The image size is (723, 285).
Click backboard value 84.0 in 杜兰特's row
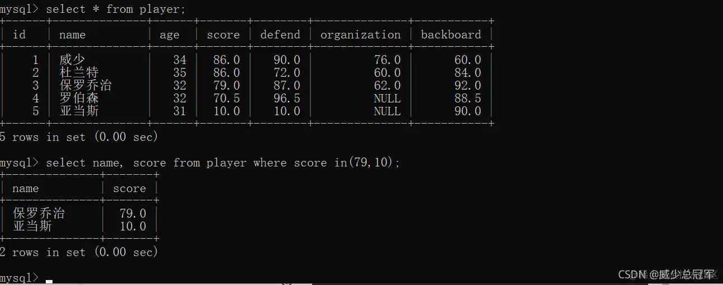coord(468,72)
